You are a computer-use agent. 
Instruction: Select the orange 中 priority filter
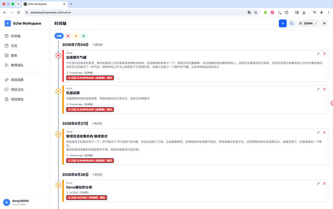point(76,36)
